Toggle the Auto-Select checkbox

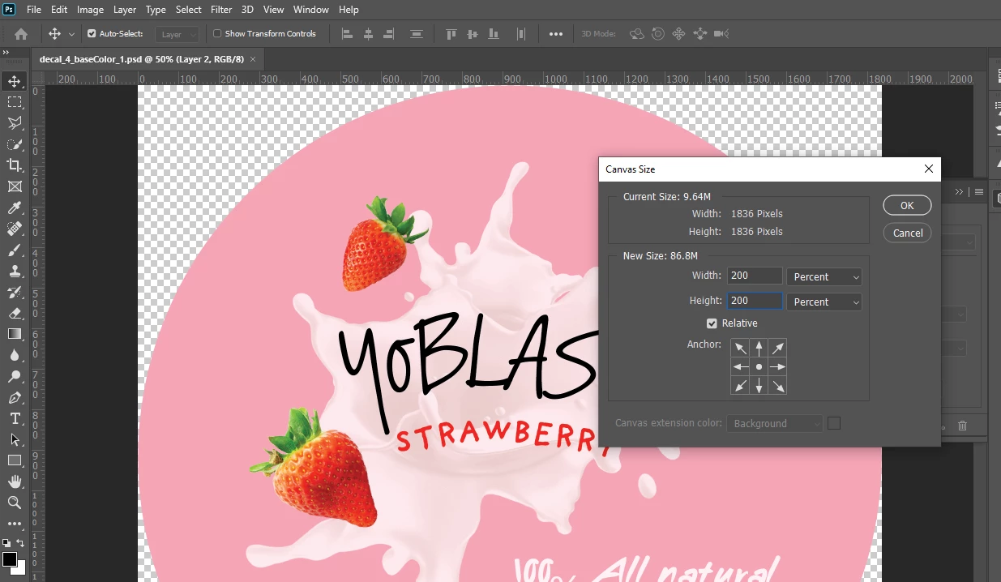click(x=92, y=34)
